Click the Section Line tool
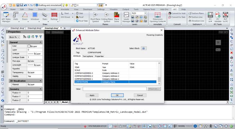235x132 pixels. point(196,17)
